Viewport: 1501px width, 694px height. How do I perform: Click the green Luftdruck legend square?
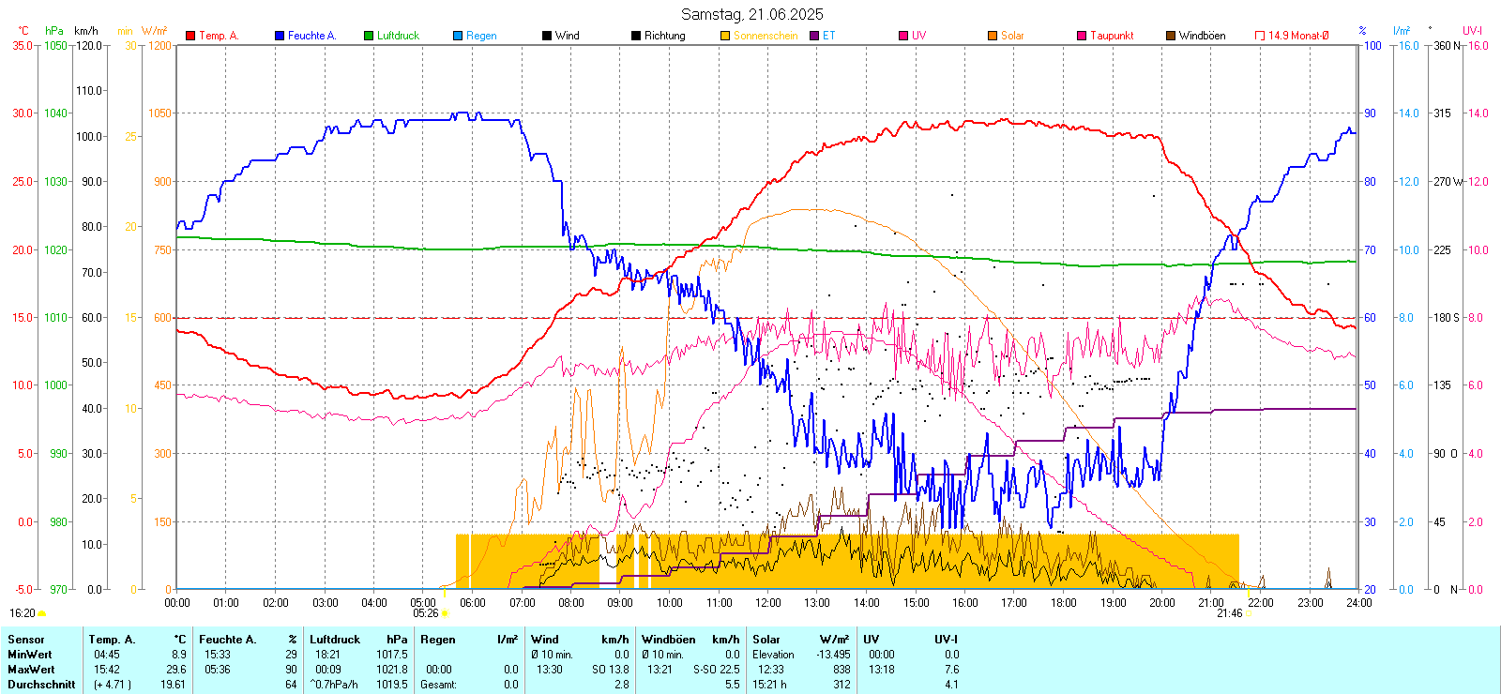click(x=369, y=36)
